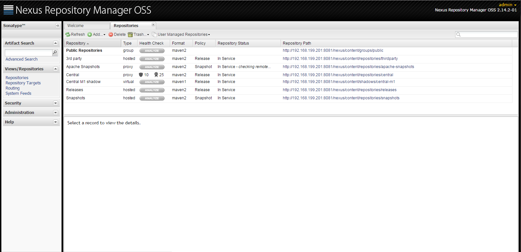Sort by Repository Status column header
This screenshot has height=252, width=521.
pos(248,43)
